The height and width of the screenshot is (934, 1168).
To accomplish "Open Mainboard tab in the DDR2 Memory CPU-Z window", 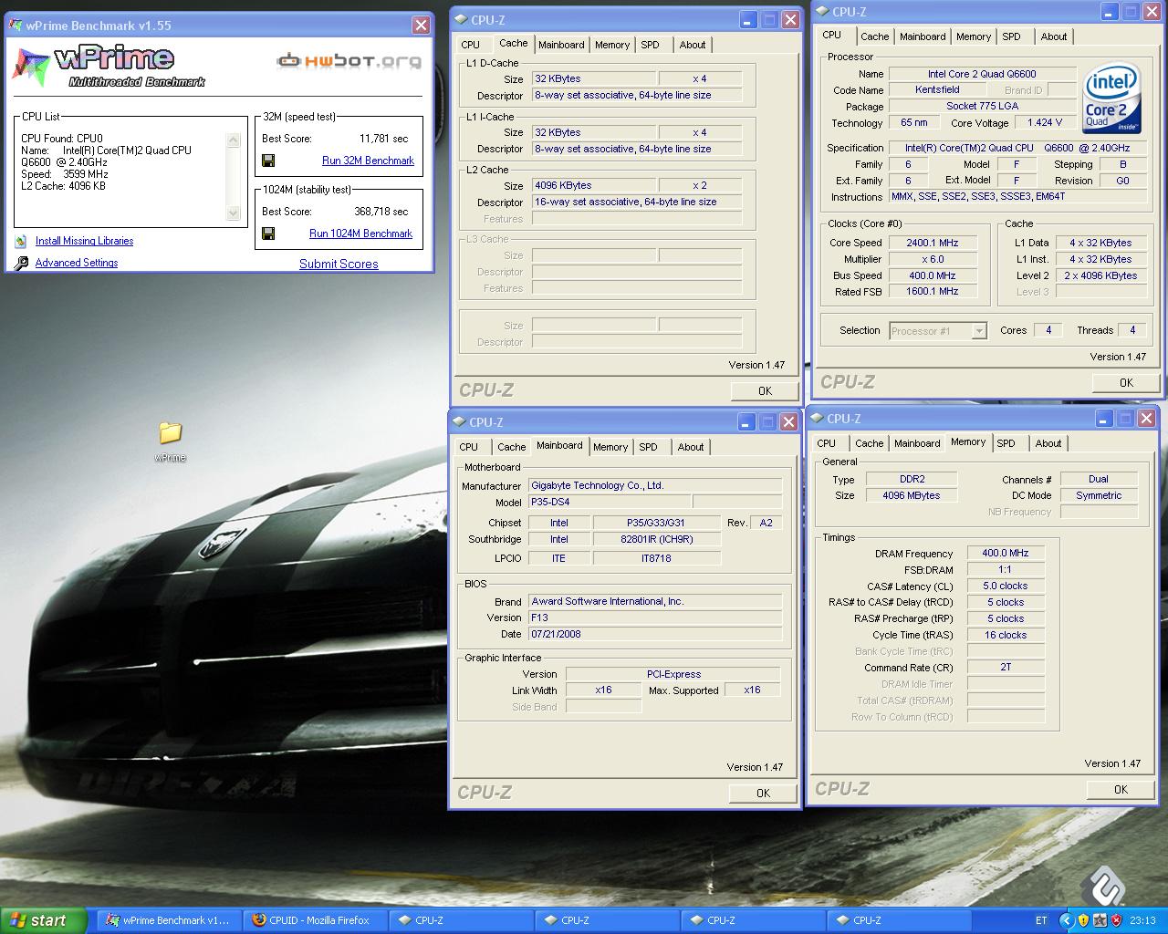I will 917,443.
